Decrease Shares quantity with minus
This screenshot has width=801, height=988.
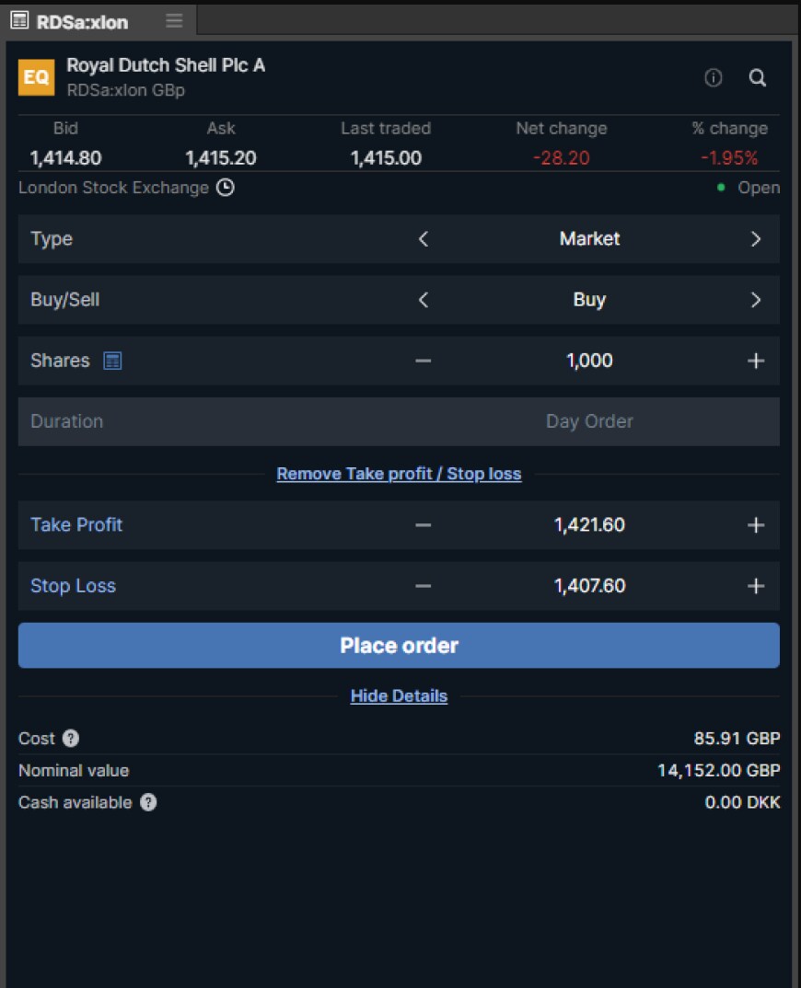(424, 361)
